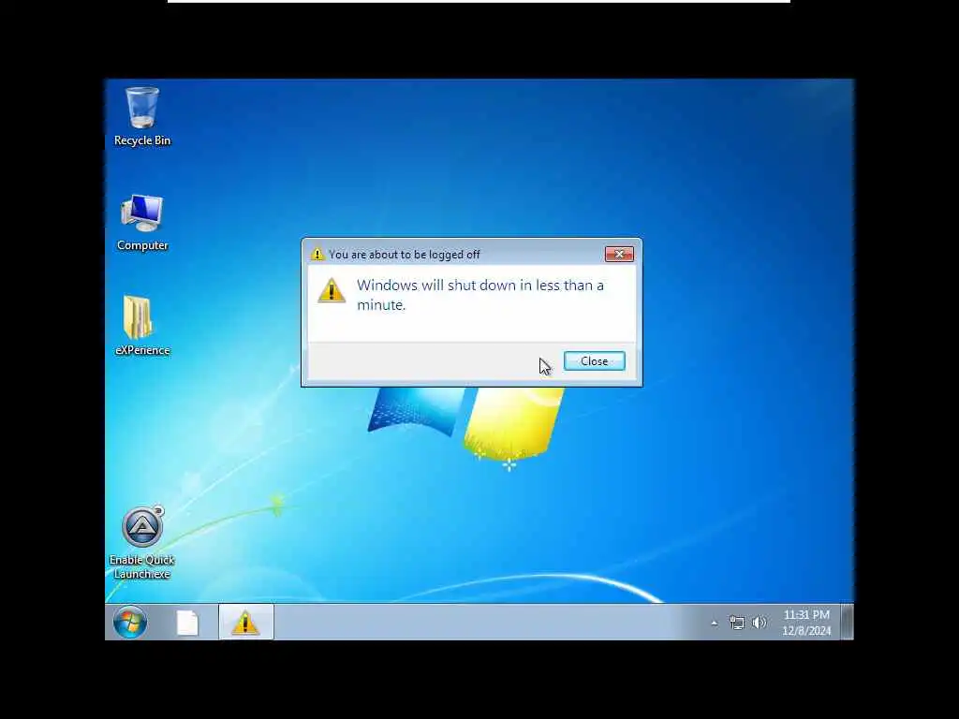
Task: Select the Computer desktop icon
Action: click(x=142, y=223)
